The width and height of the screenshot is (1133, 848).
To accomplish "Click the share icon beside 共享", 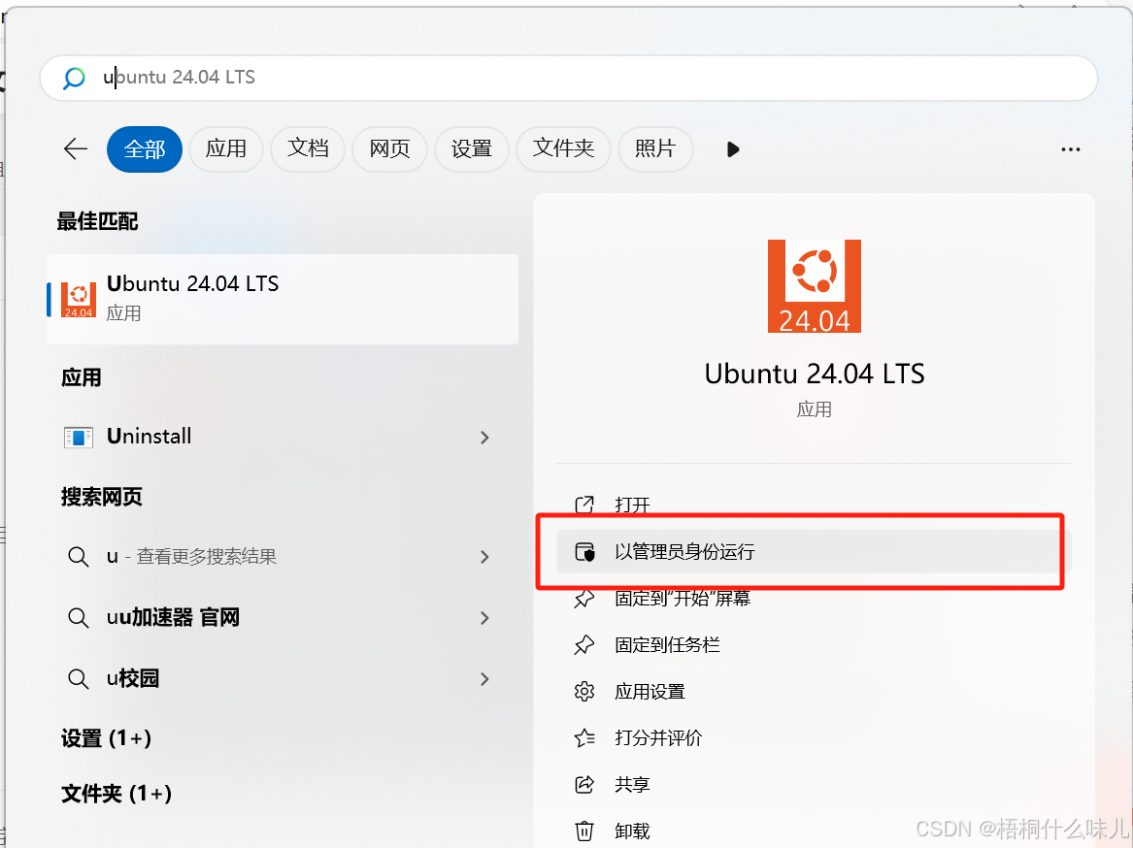I will [x=583, y=784].
